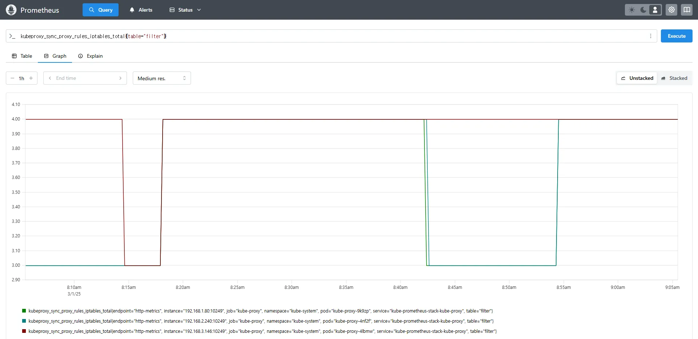The height and width of the screenshot is (339, 698).
Task: Click the dark red swatch for kube-proxy-4lbmw
Action: coord(24,331)
